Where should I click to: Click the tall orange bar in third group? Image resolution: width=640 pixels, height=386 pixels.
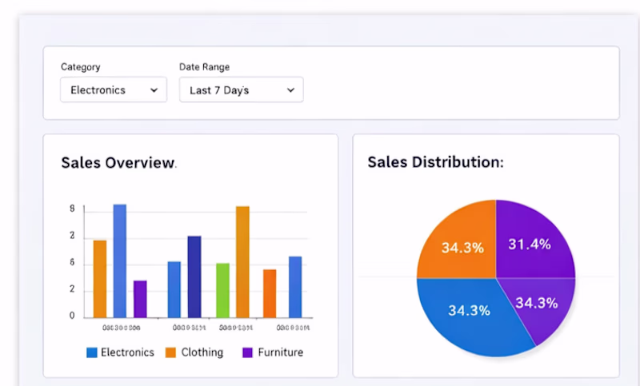(242, 261)
